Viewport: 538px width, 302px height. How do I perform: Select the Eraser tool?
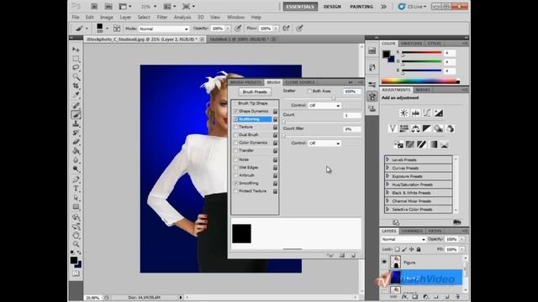[76, 142]
